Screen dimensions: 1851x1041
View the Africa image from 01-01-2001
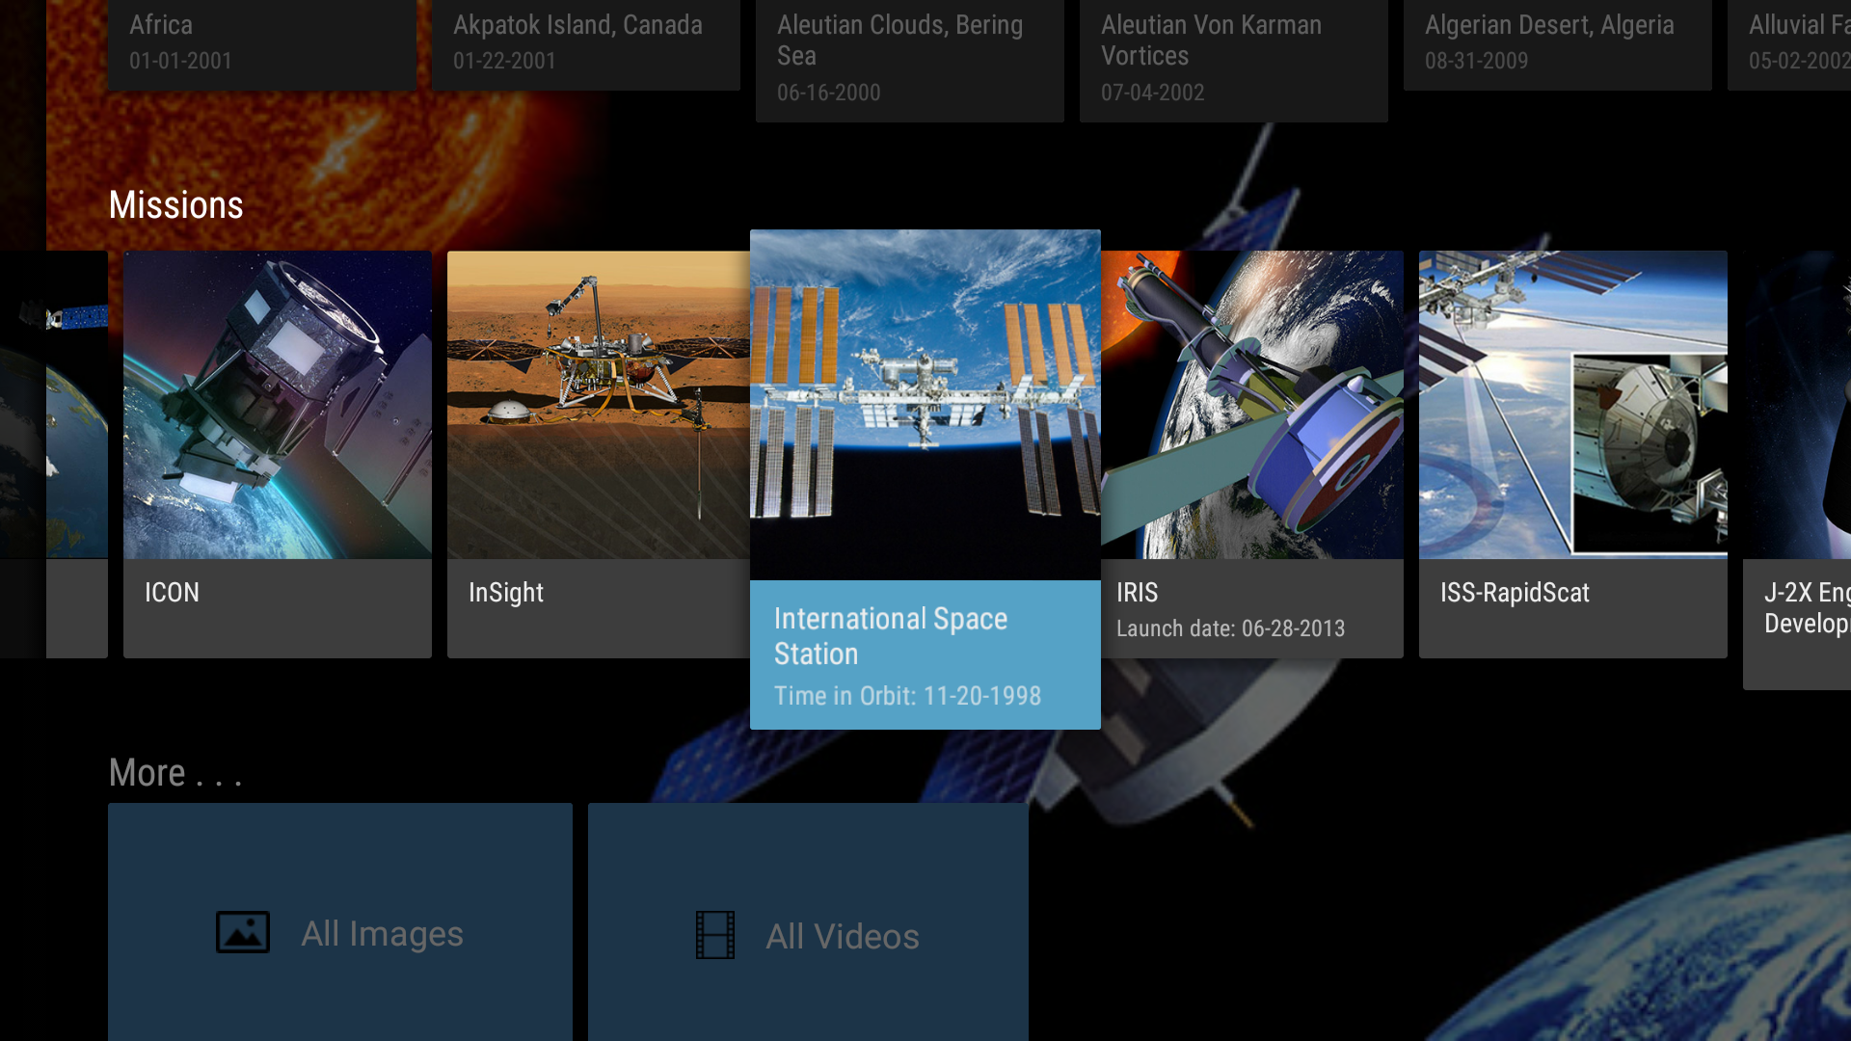coord(261,43)
